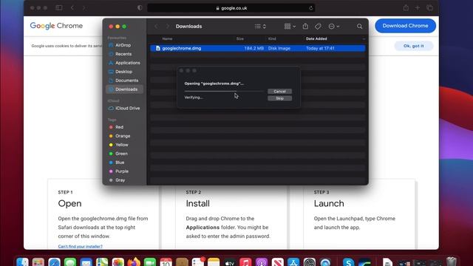This screenshot has height=266, width=473.
Task: Click Ok, got it cookie button
Action: pos(414,46)
